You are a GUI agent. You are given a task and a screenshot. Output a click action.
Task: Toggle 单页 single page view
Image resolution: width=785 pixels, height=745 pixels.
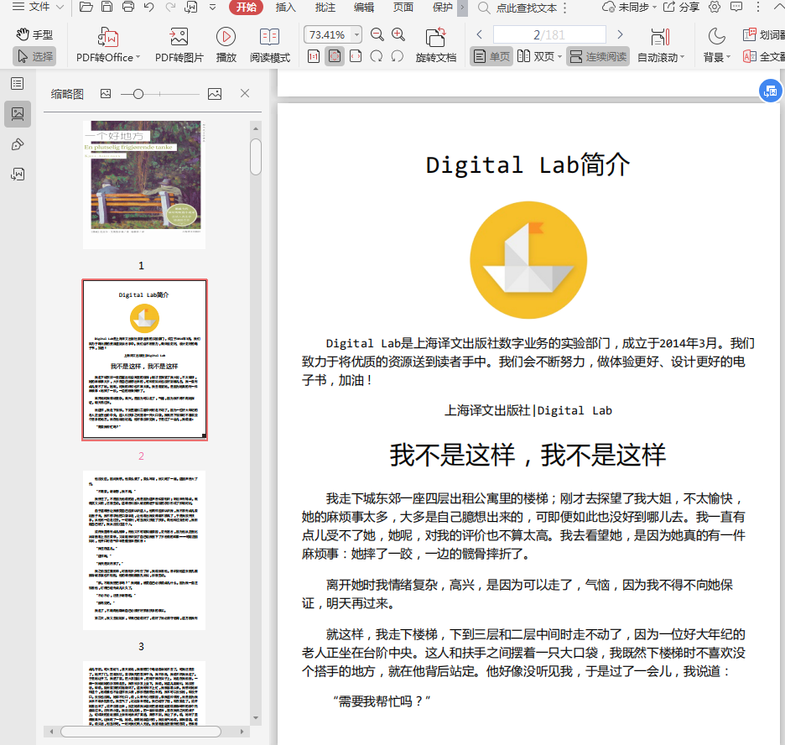point(491,57)
